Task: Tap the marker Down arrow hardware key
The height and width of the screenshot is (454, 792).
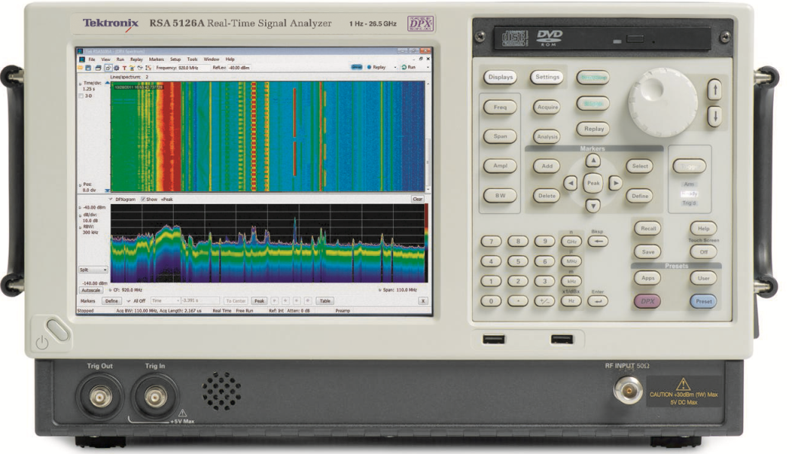Action: [x=593, y=205]
